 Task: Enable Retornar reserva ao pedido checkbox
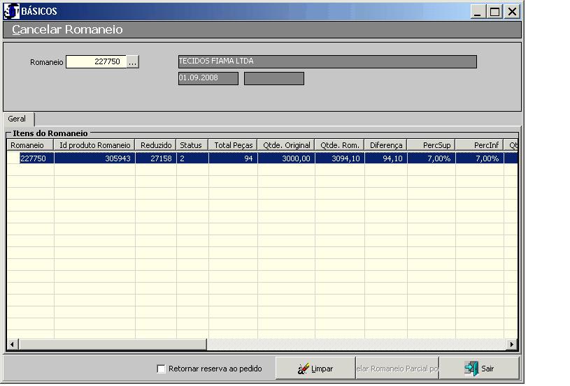tap(162, 369)
